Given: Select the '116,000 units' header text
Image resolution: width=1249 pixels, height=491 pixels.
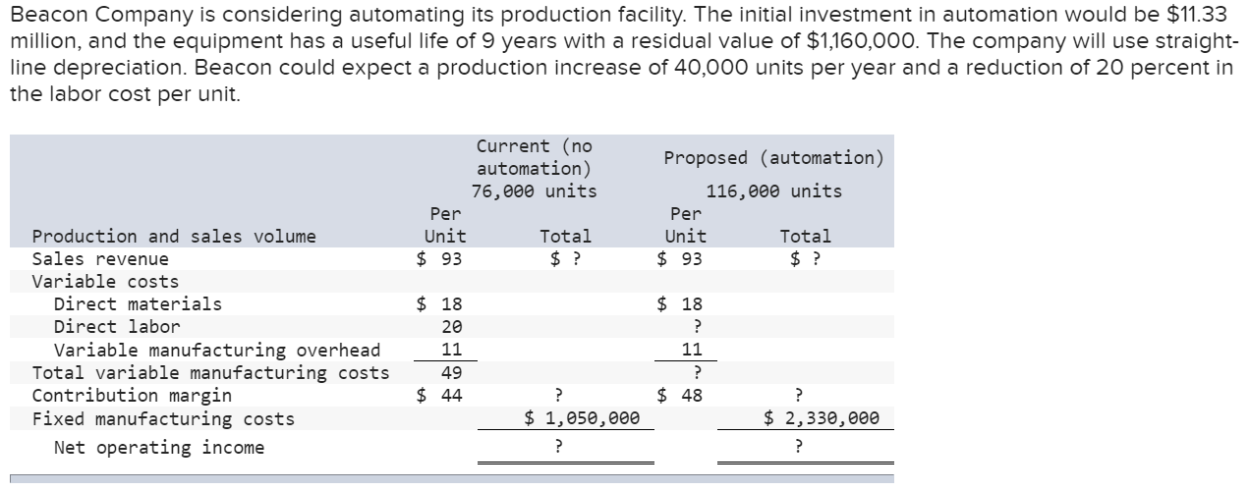Looking at the screenshot, I should [773, 191].
